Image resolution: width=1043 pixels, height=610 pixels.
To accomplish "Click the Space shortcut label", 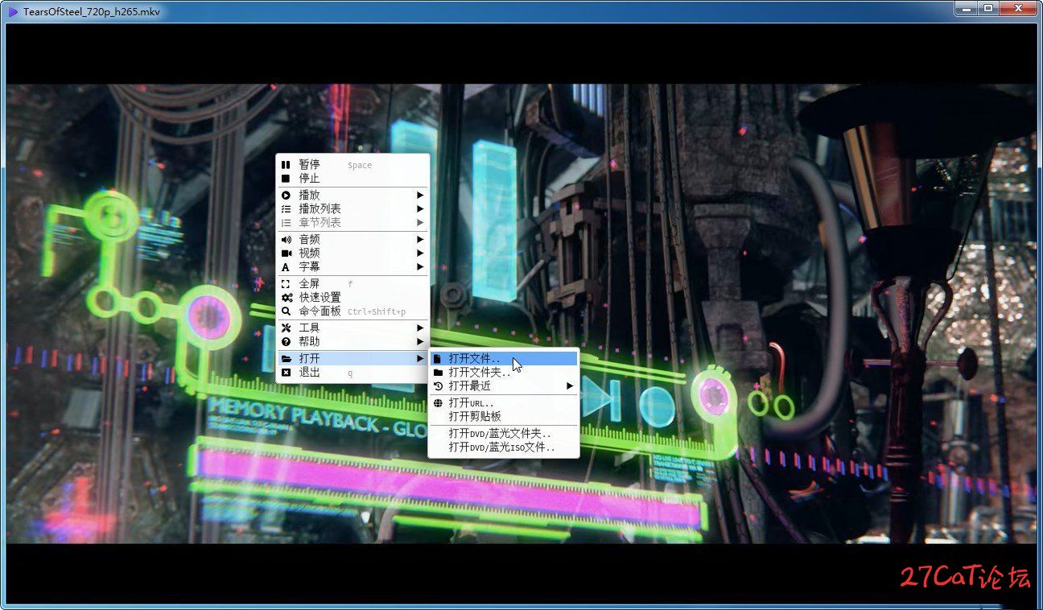I will tap(360, 166).
